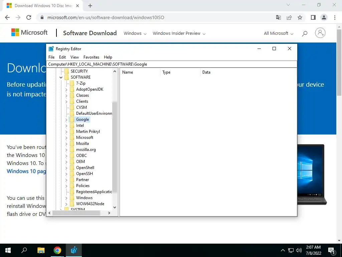
Task: Click the Microsoft site search magnifier
Action: click(305, 33)
